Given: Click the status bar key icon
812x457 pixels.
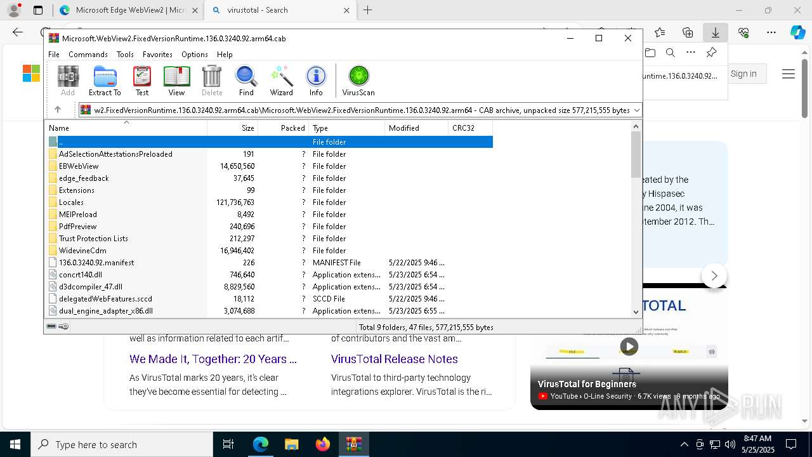Looking at the screenshot, I should tap(63, 327).
